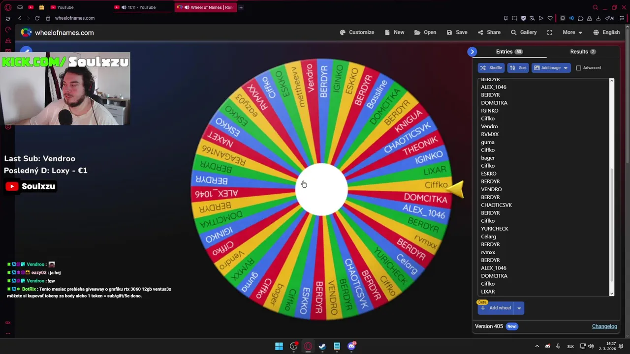Screen dimensions: 630x354
Task: Show hidden system tray icons
Action: coord(537,346)
